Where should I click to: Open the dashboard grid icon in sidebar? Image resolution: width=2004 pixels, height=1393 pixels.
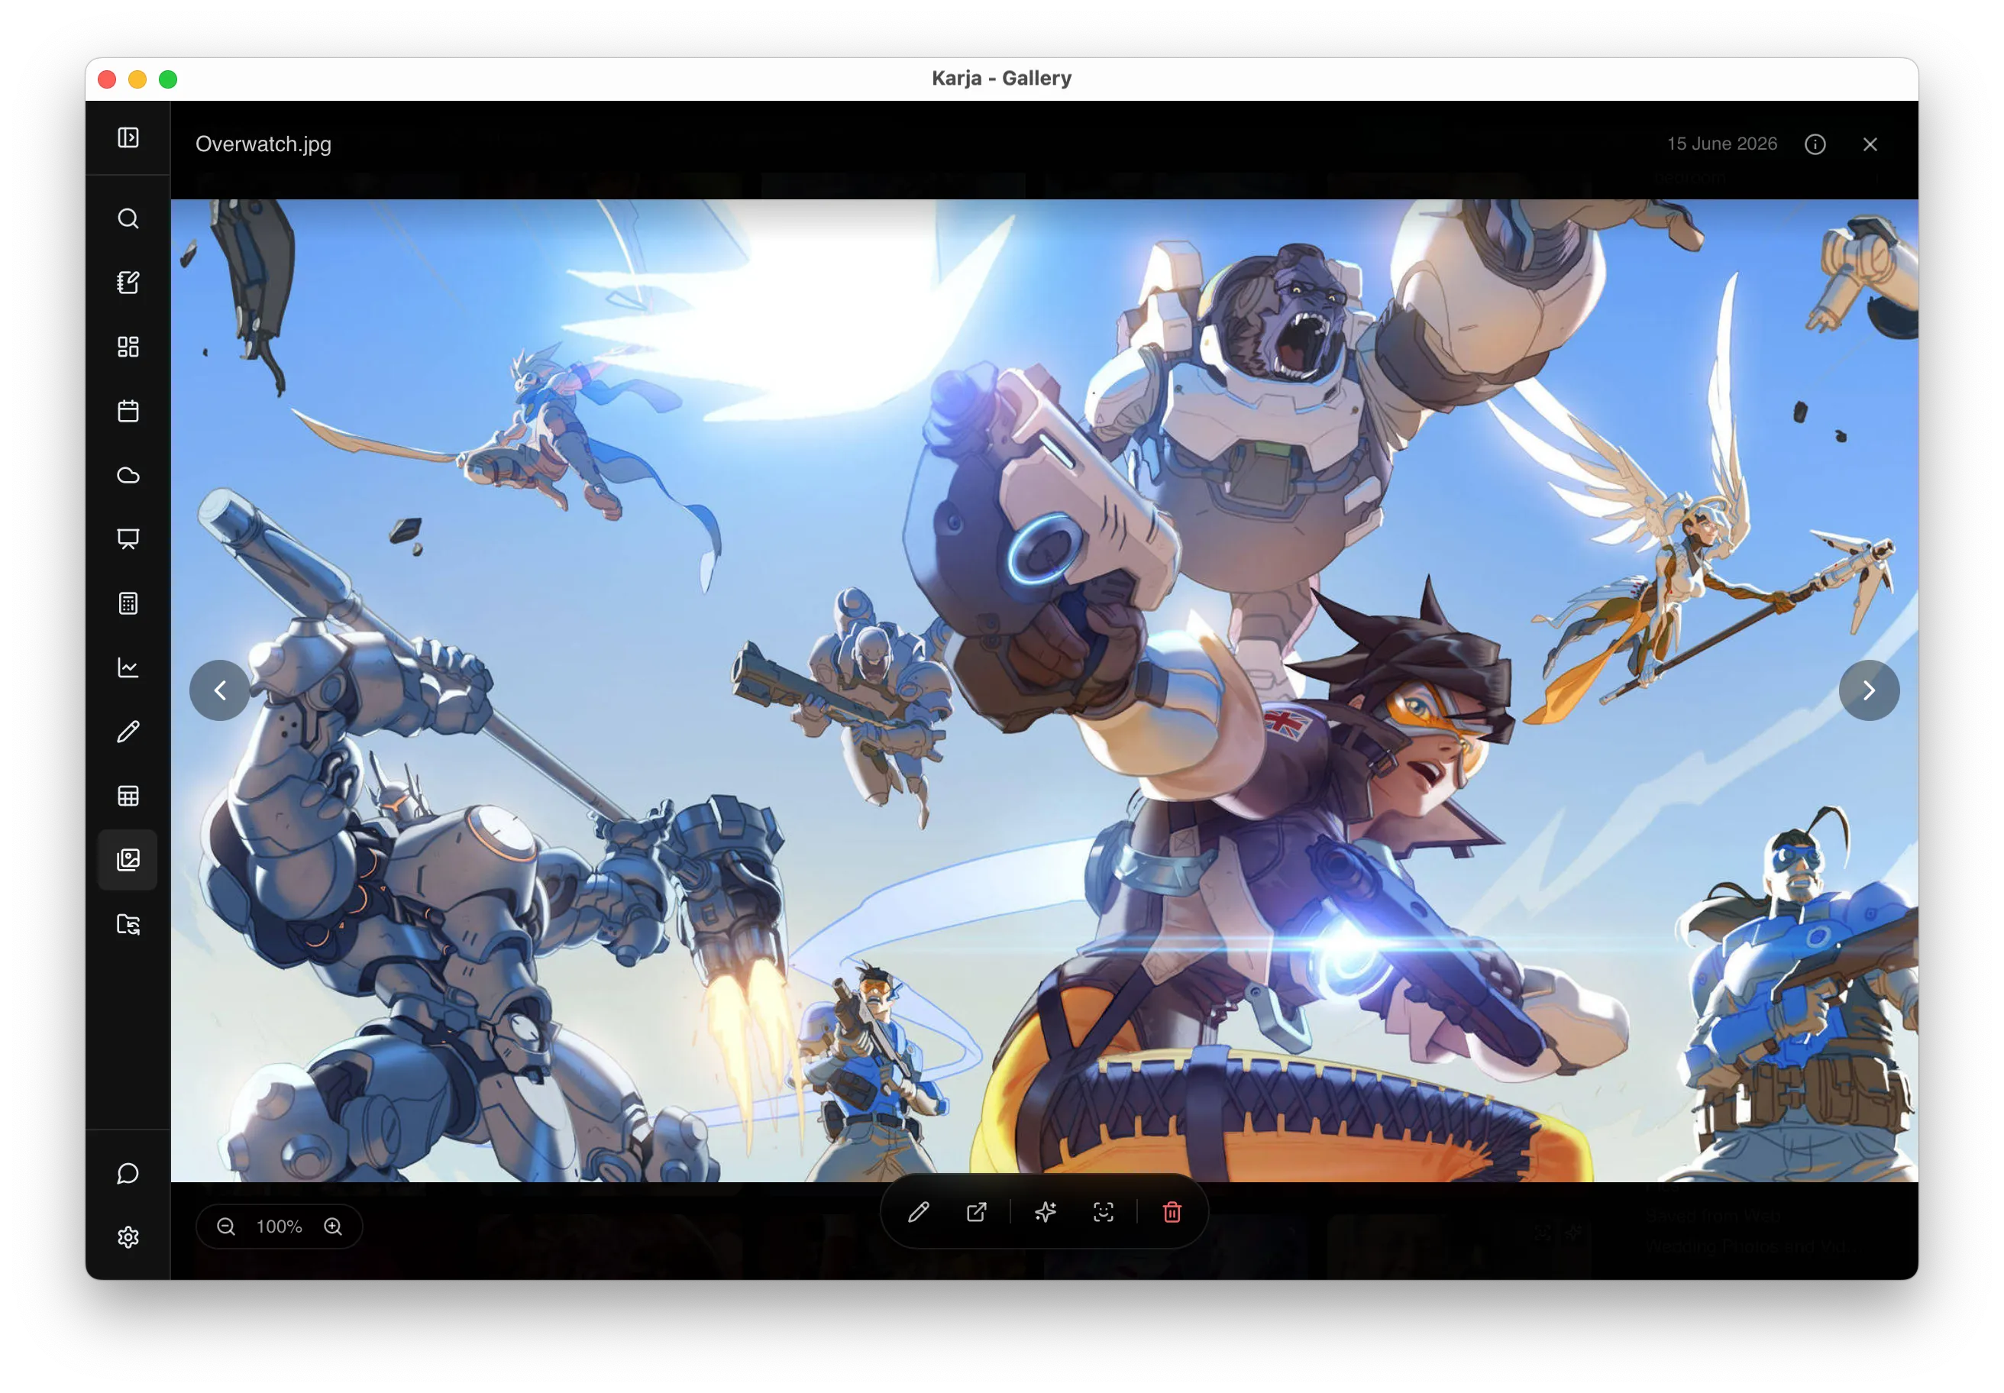pyautogui.click(x=128, y=347)
